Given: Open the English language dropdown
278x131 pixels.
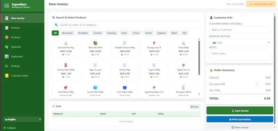Looking at the screenshot, I should pos(22,119).
